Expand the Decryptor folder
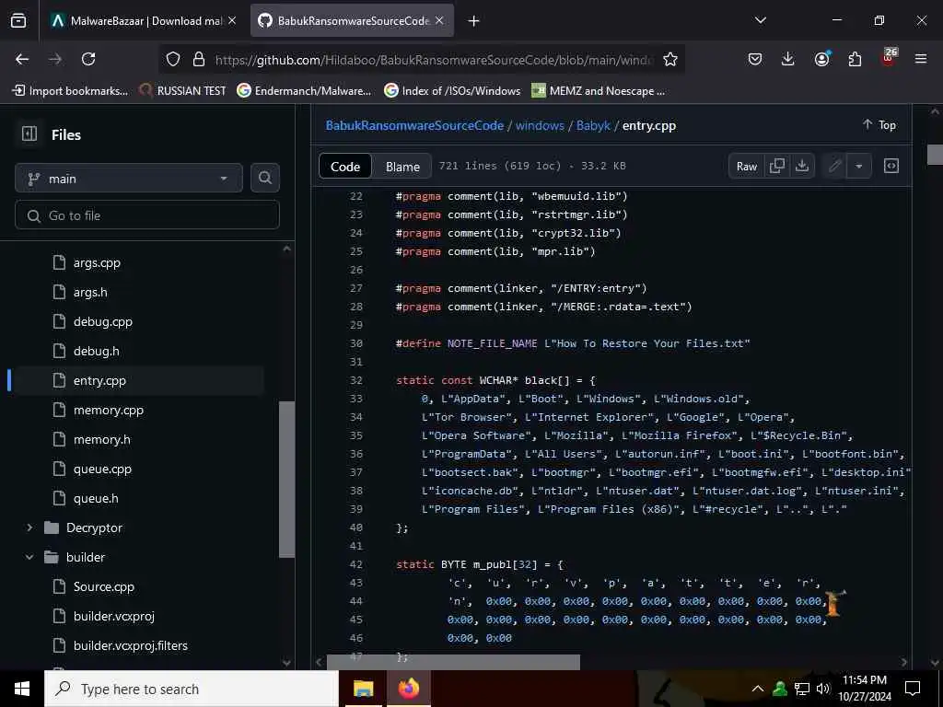This screenshot has width=943, height=707. pos(29,527)
